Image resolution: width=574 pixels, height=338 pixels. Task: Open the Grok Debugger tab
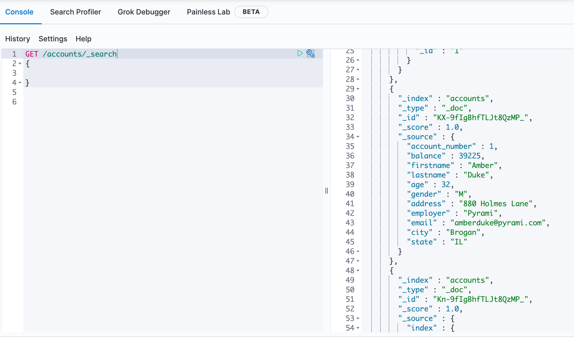pos(144,12)
